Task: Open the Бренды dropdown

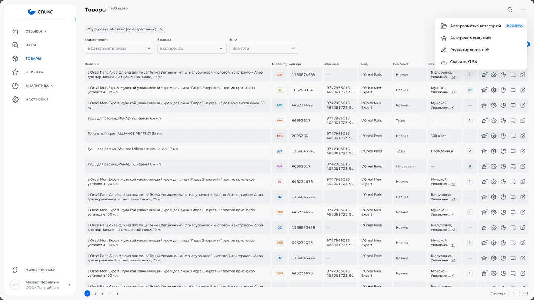Action: (x=192, y=48)
